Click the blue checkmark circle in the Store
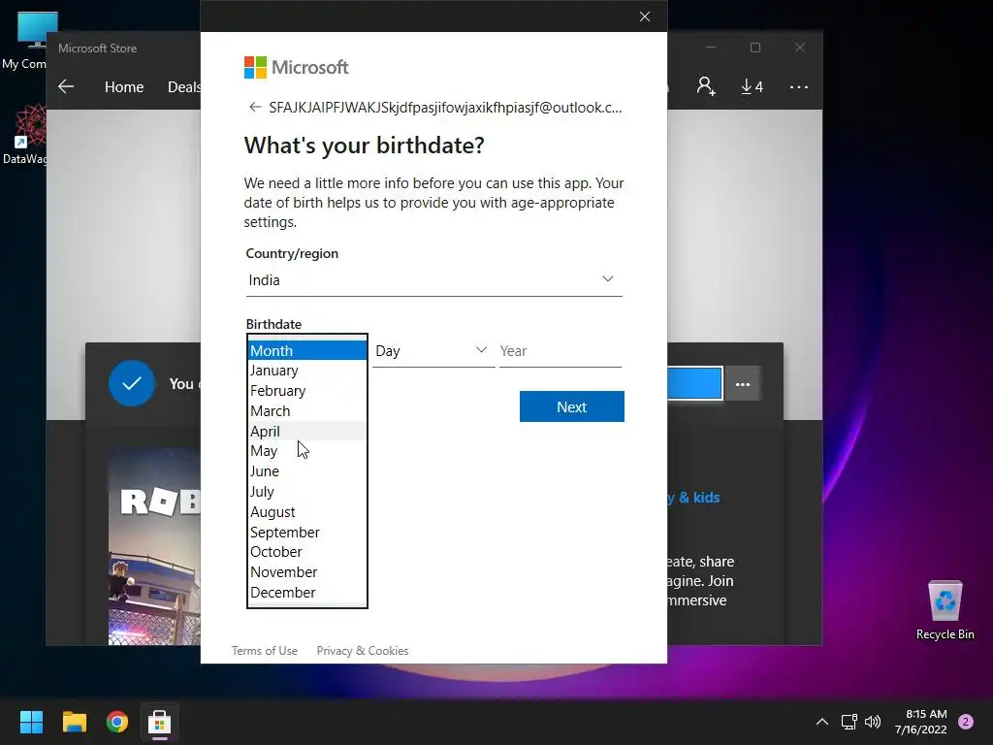The height and width of the screenshot is (745, 993). coord(131,383)
